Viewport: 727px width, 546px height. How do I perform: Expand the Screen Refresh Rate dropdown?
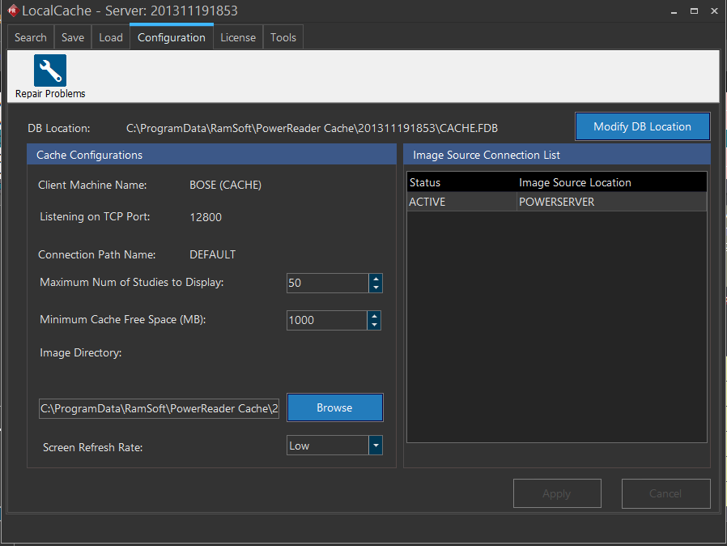(x=375, y=446)
